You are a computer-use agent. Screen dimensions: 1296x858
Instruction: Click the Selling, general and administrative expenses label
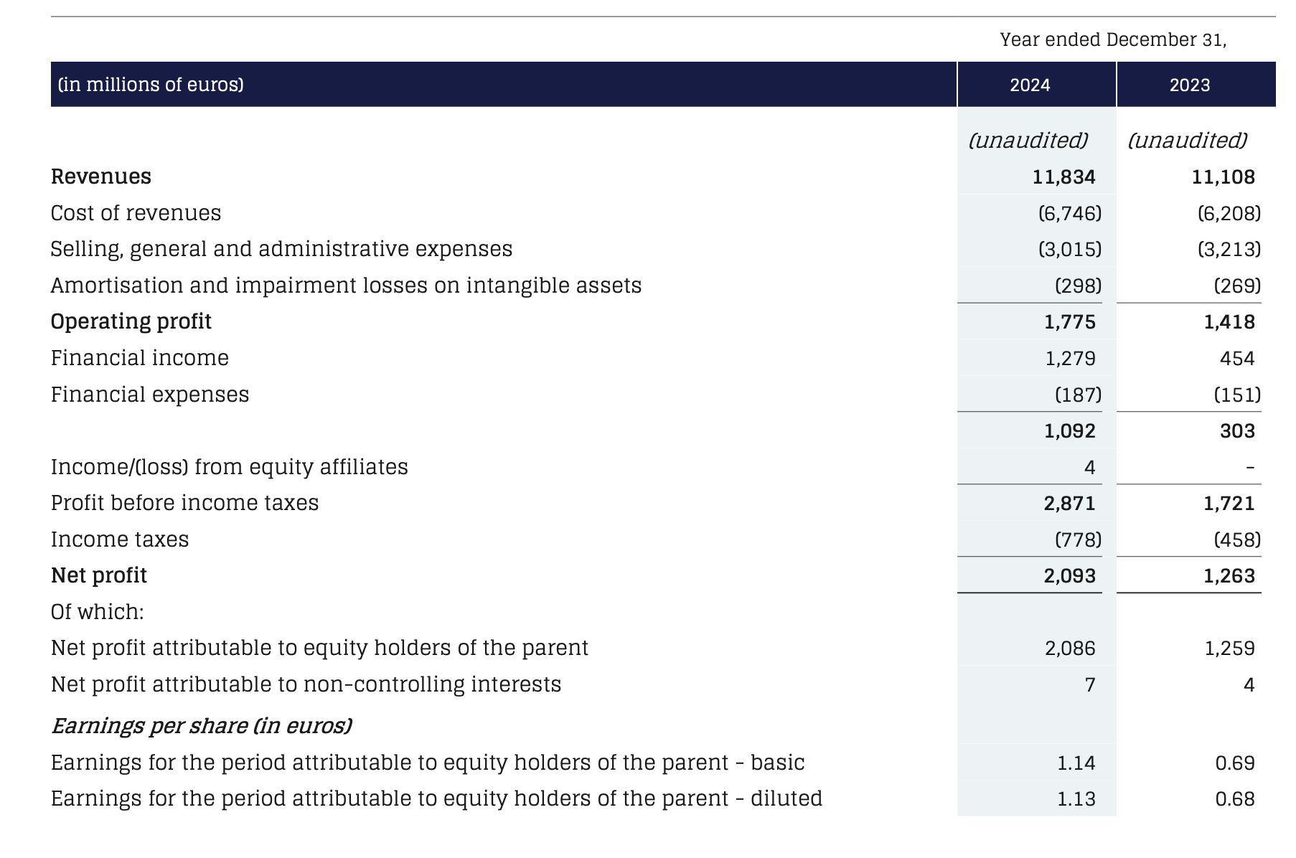point(281,249)
